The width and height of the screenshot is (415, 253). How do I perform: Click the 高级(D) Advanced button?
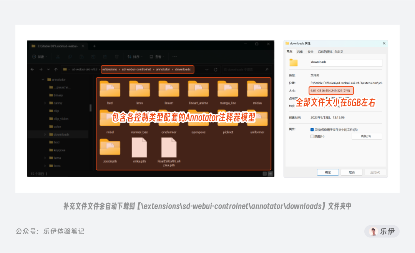click(x=367, y=136)
